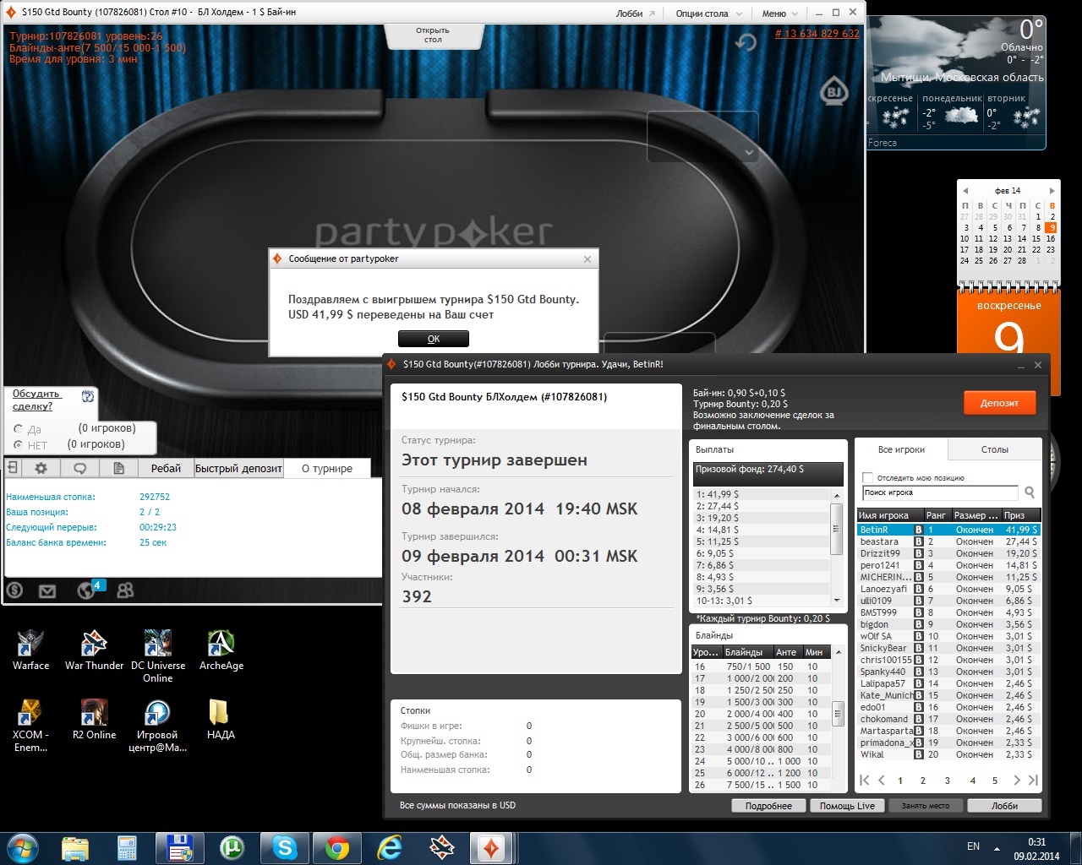
Task: Open the hand notes document tab
Action: click(119, 468)
